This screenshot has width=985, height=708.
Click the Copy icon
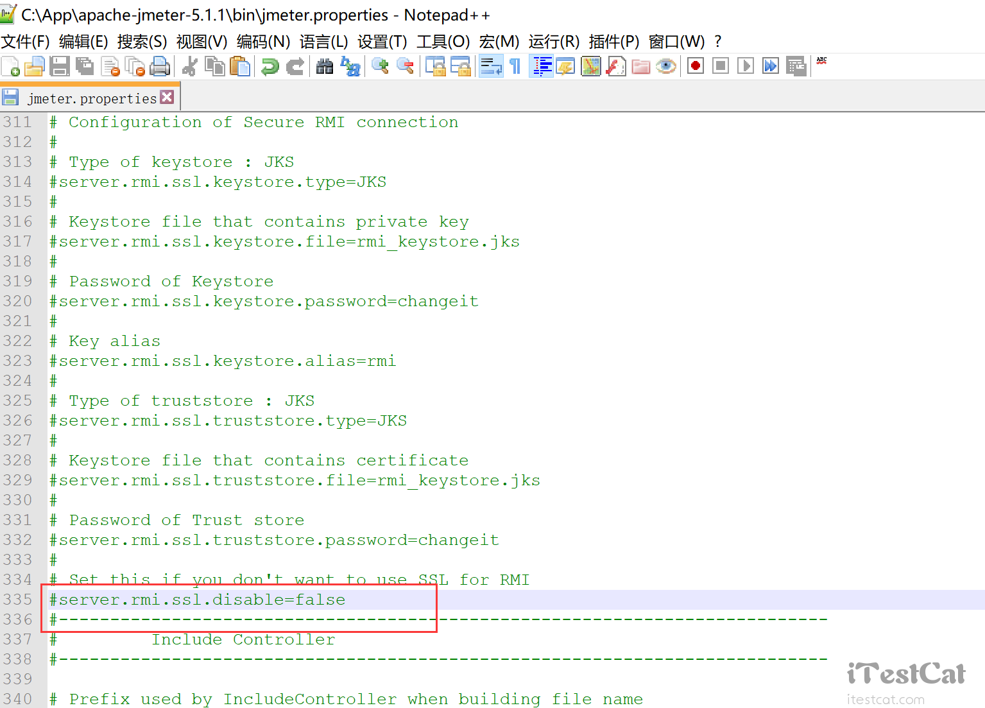214,66
